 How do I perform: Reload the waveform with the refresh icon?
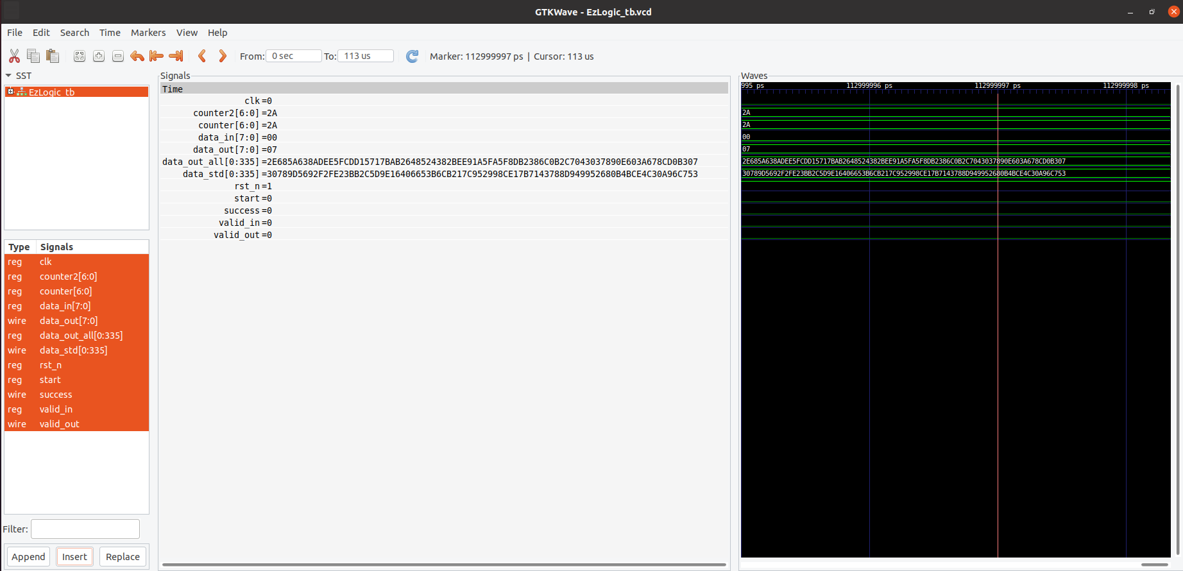coord(412,56)
